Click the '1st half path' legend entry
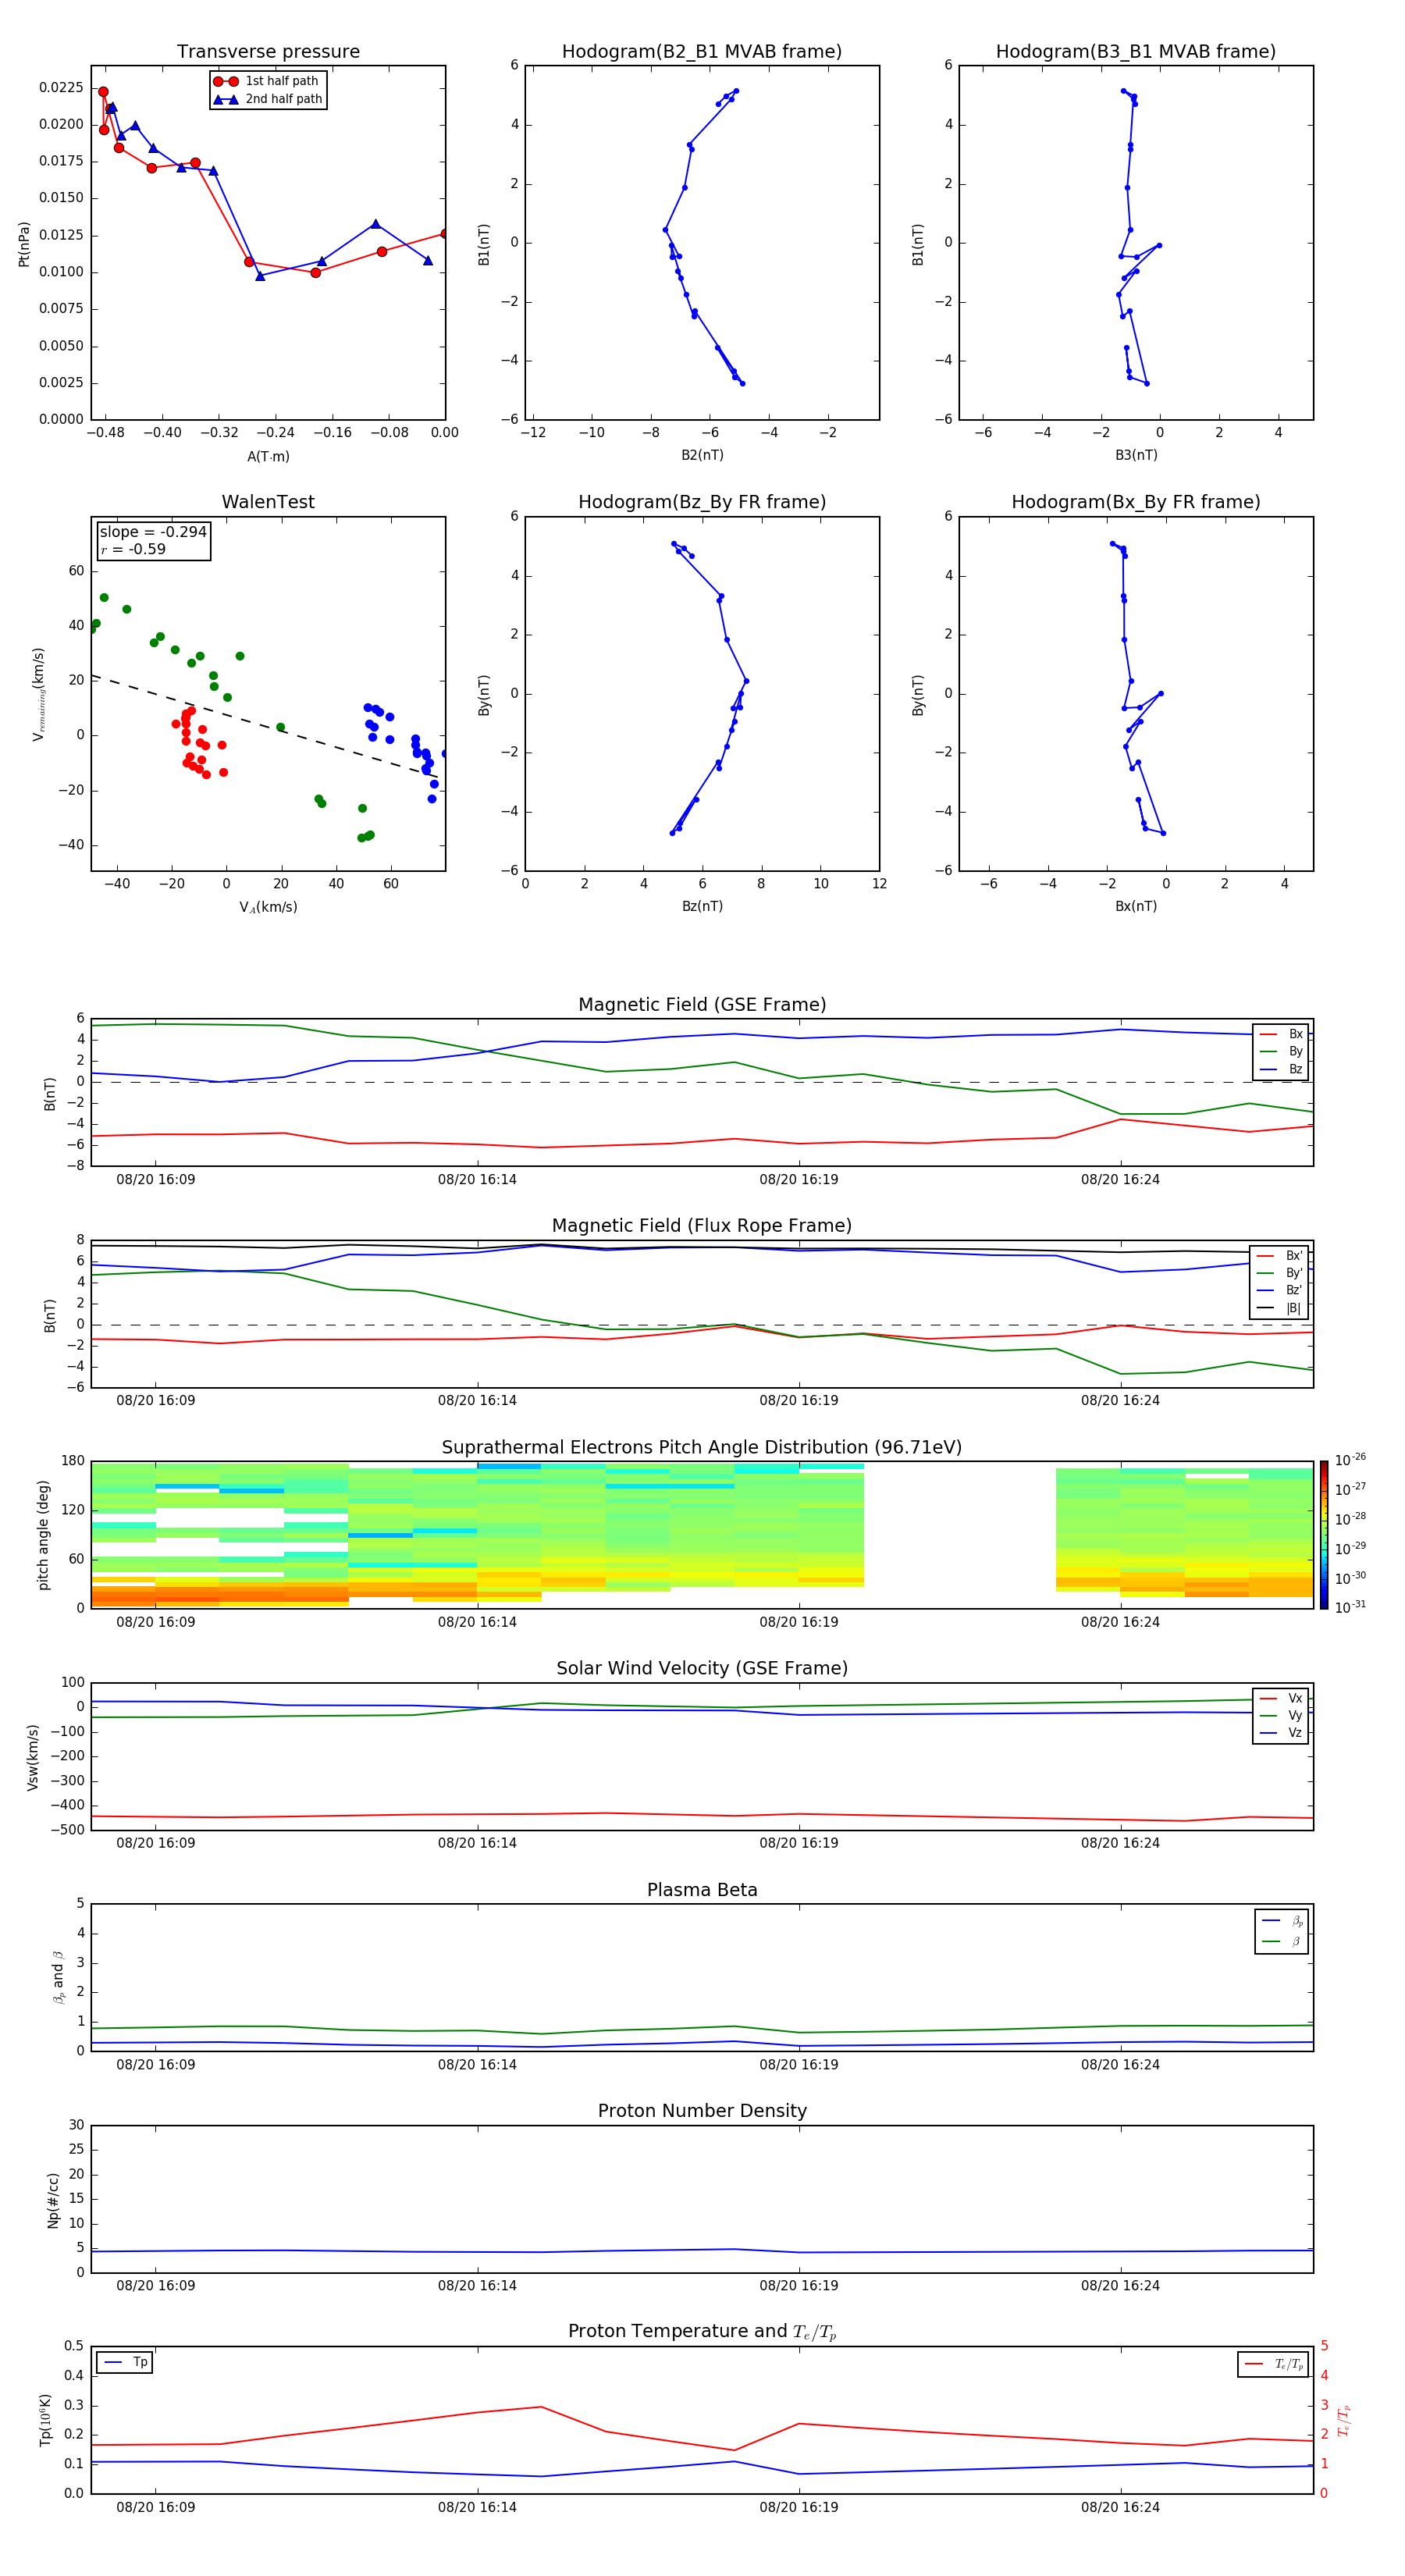1405x2576 pixels. (x=267, y=81)
